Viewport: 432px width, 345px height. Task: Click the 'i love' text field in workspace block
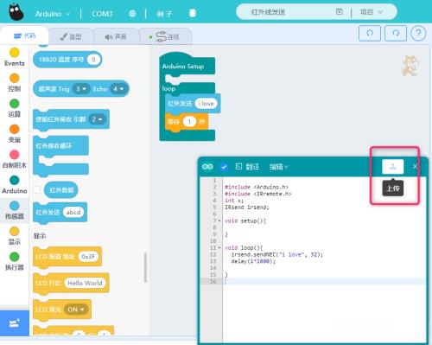pyautogui.click(x=206, y=103)
